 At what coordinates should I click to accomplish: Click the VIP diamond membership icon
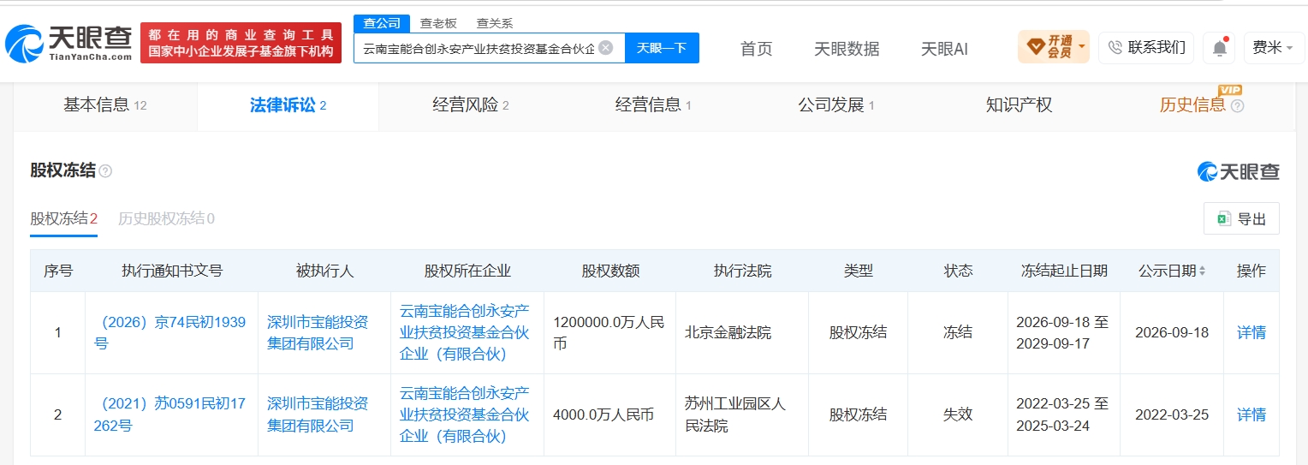(1035, 47)
